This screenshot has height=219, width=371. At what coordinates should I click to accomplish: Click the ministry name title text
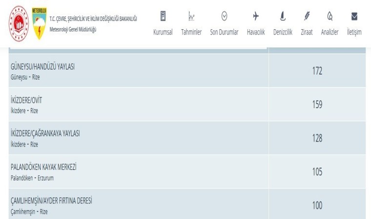(x=93, y=19)
